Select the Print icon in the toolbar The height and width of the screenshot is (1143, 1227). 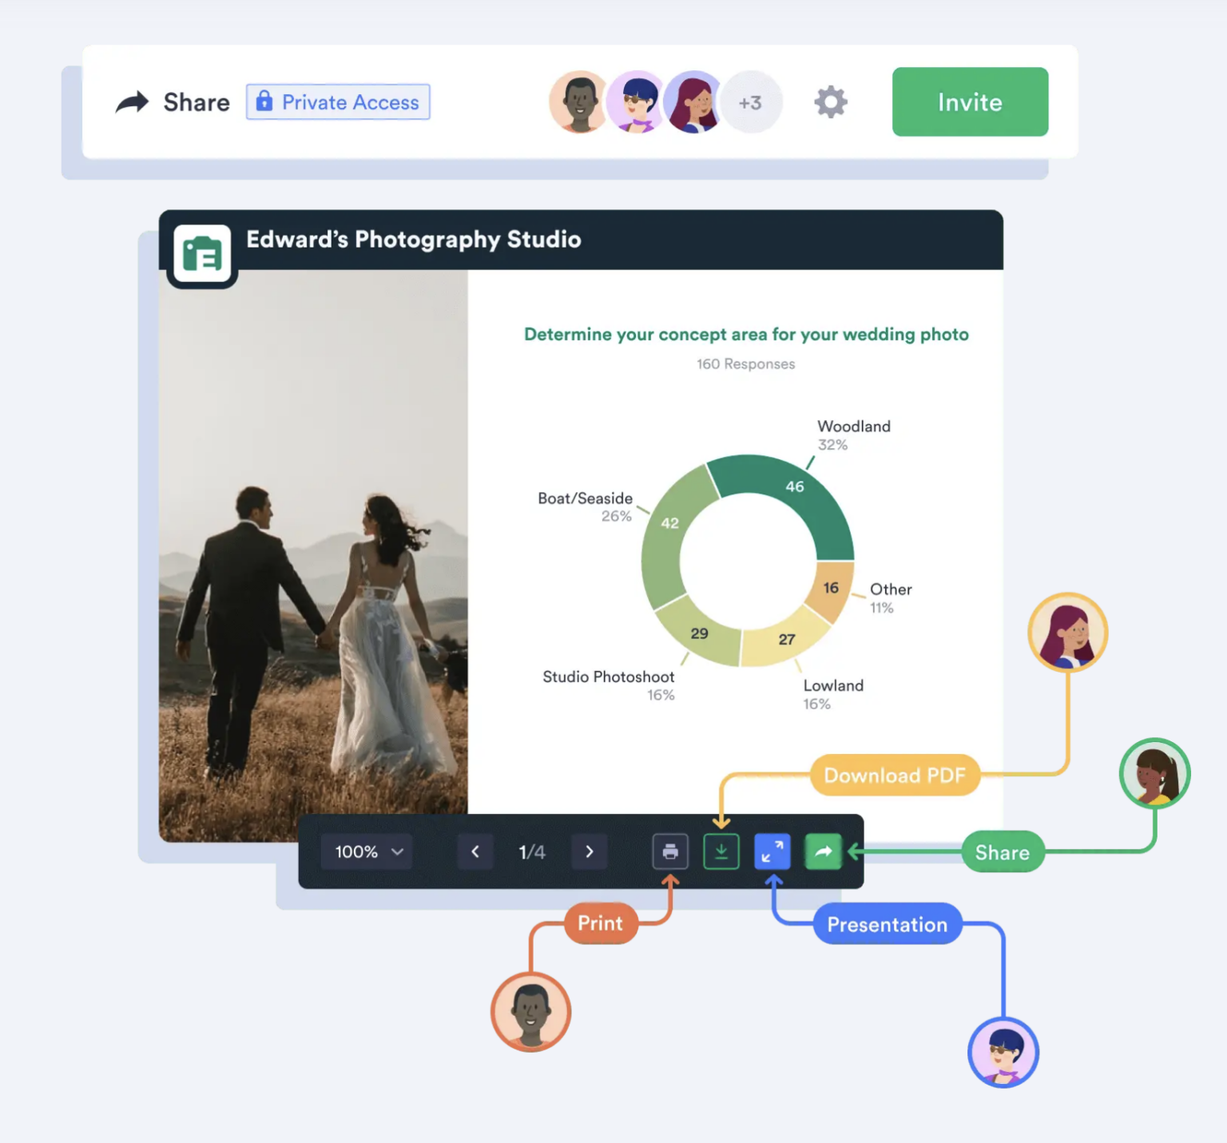[x=670, y=851]
